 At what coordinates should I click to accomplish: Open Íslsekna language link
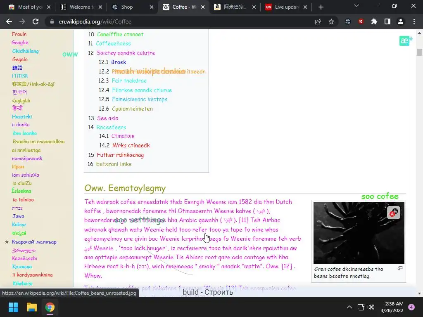coord(21,191)
